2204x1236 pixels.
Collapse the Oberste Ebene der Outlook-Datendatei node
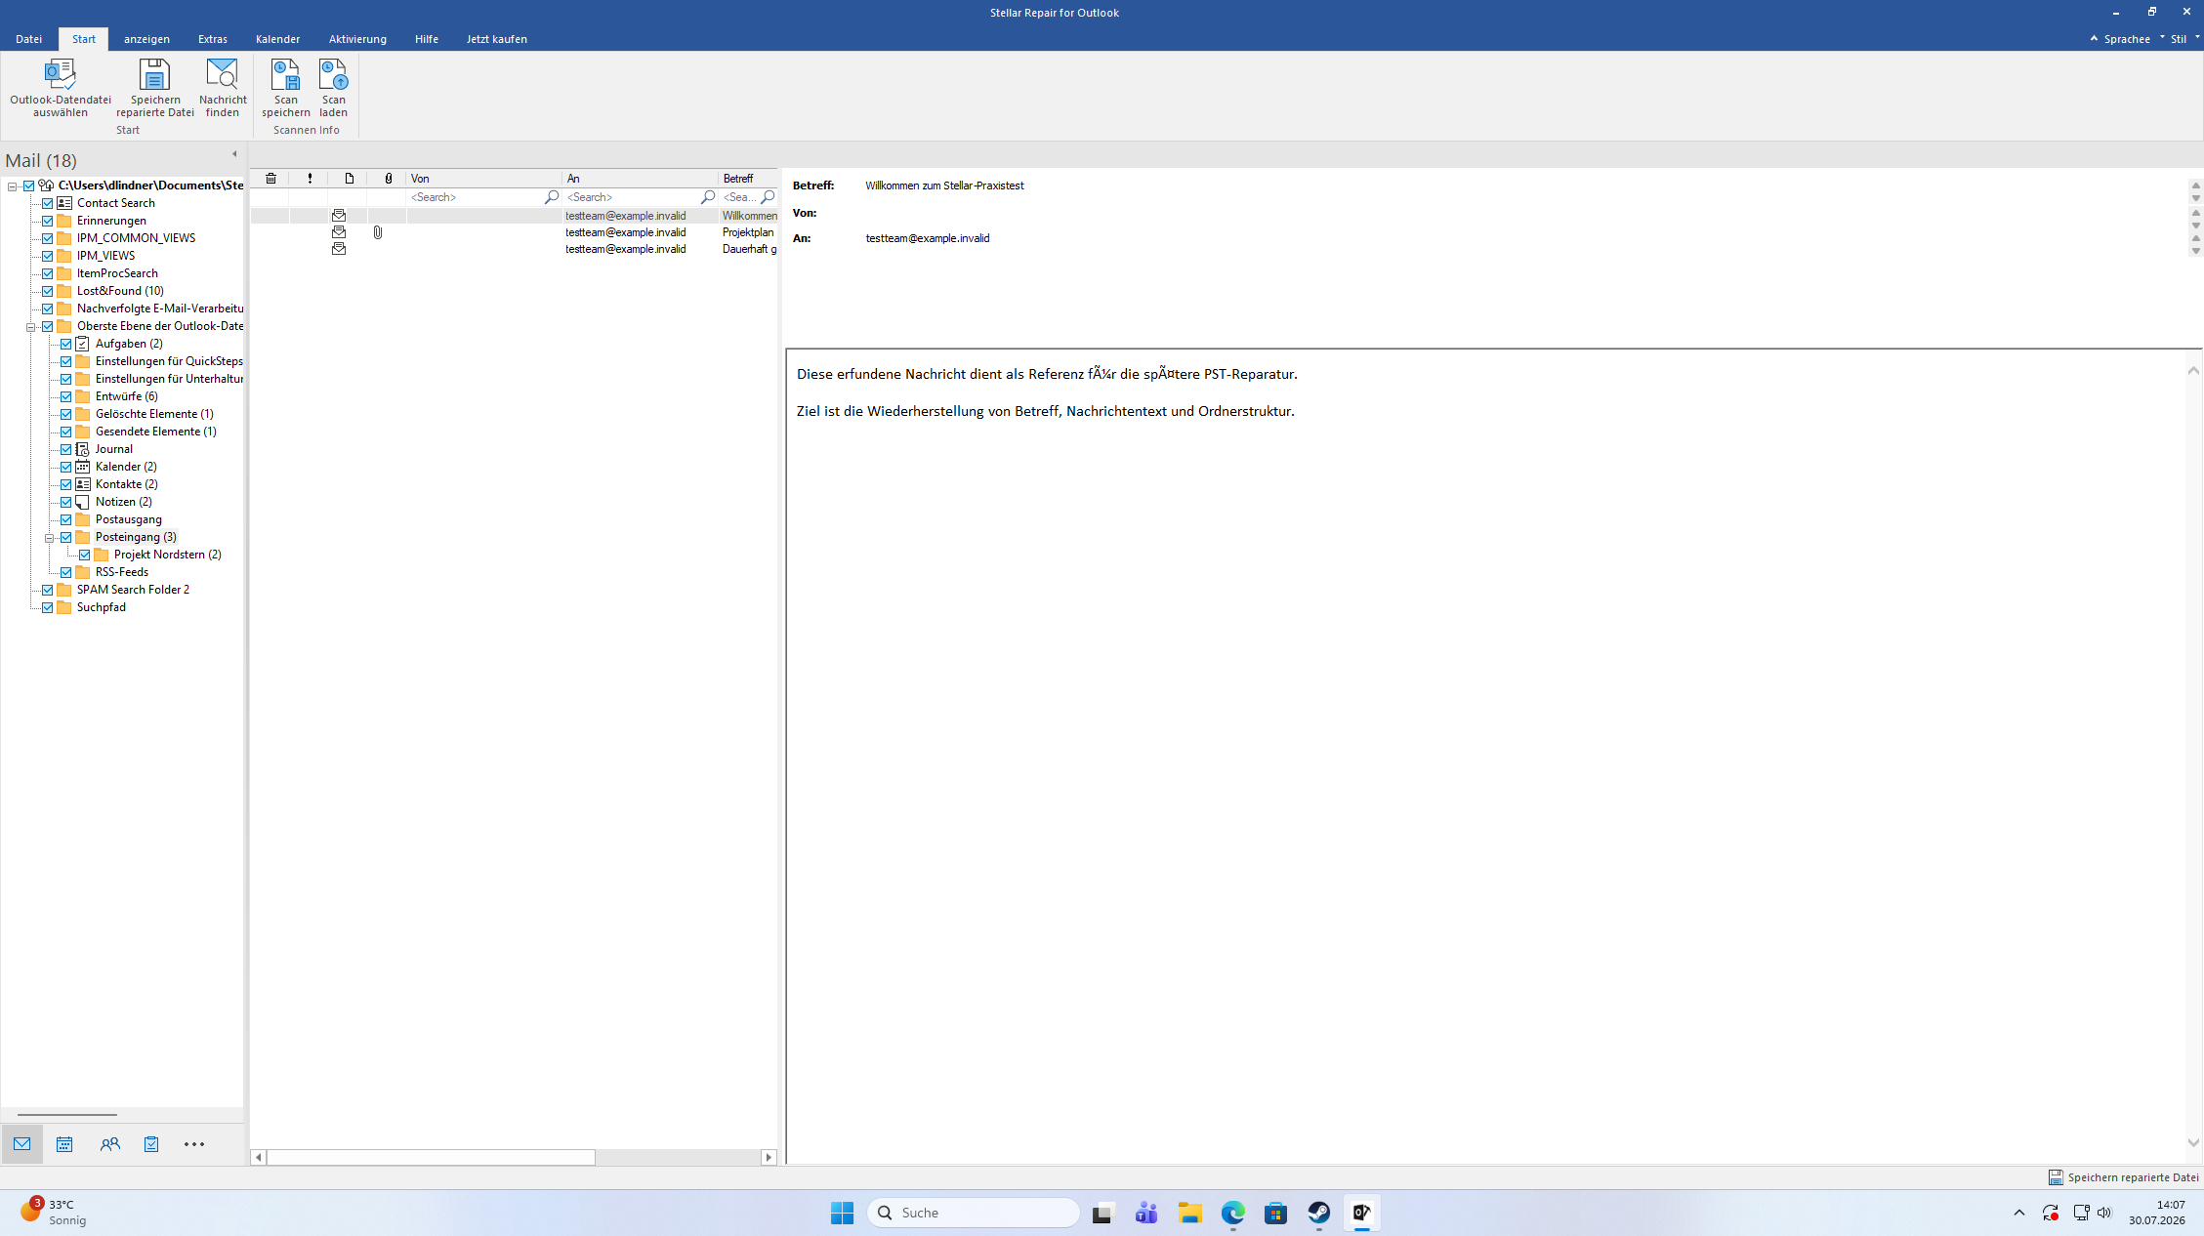[x=30, y=327]
